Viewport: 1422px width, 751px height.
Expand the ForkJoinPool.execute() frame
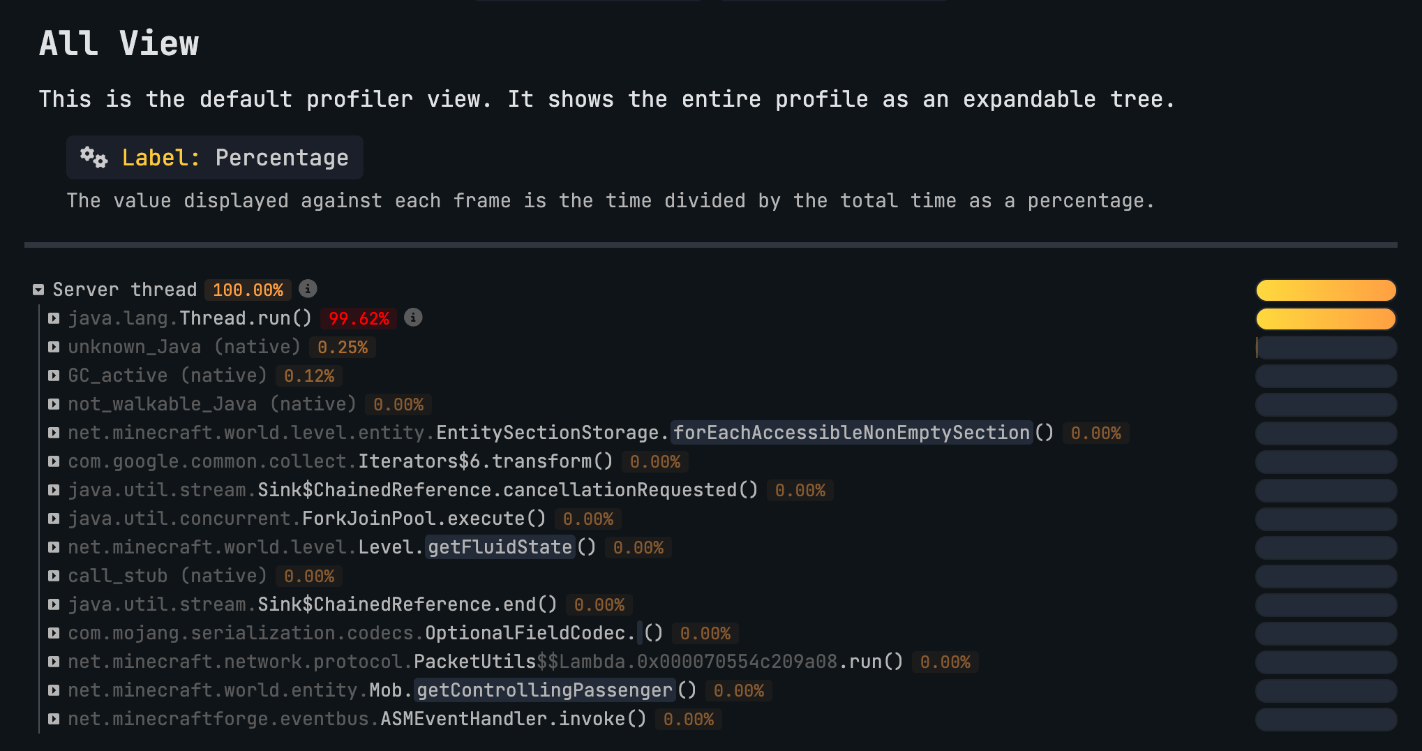click(54, 519)
